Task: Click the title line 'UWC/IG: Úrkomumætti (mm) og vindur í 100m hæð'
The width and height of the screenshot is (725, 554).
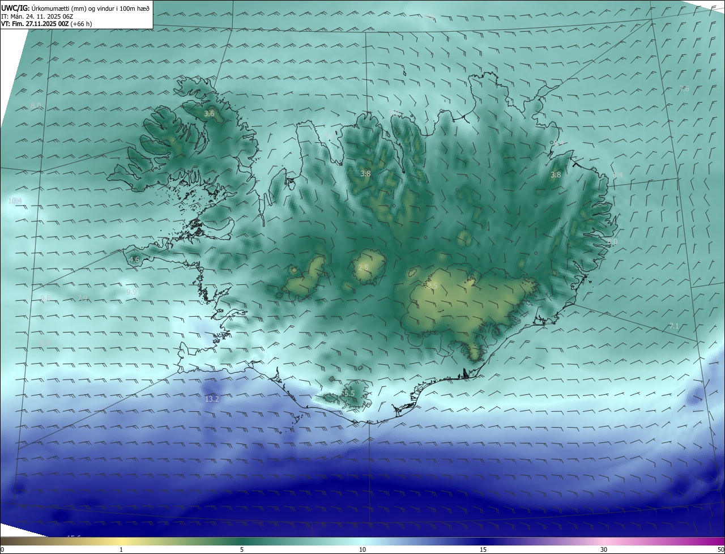Action: (76, 8)
